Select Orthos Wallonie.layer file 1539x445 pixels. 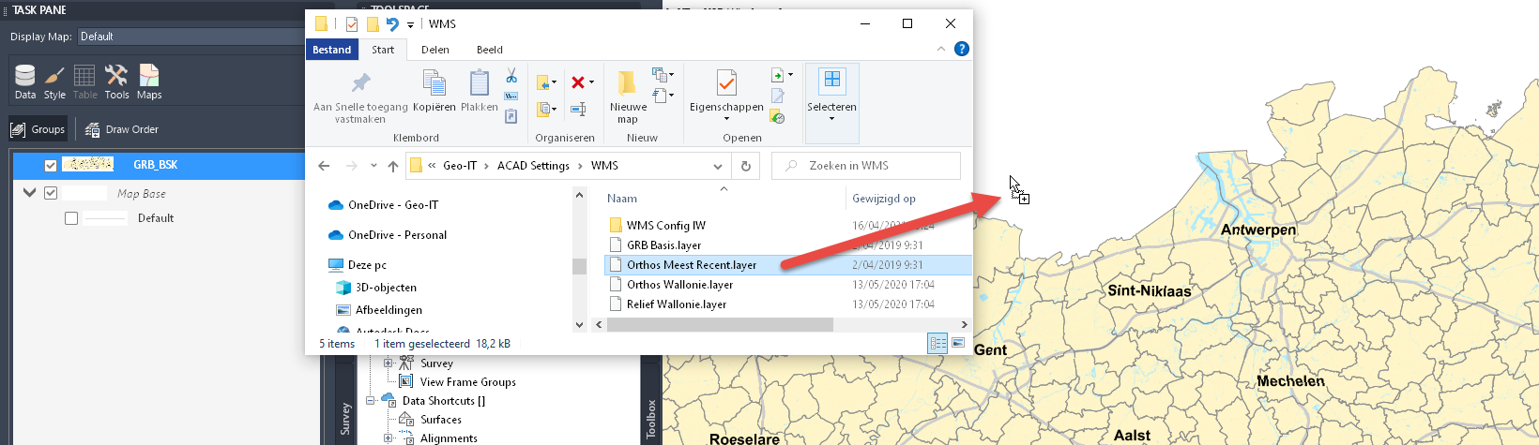coord(679,285)
